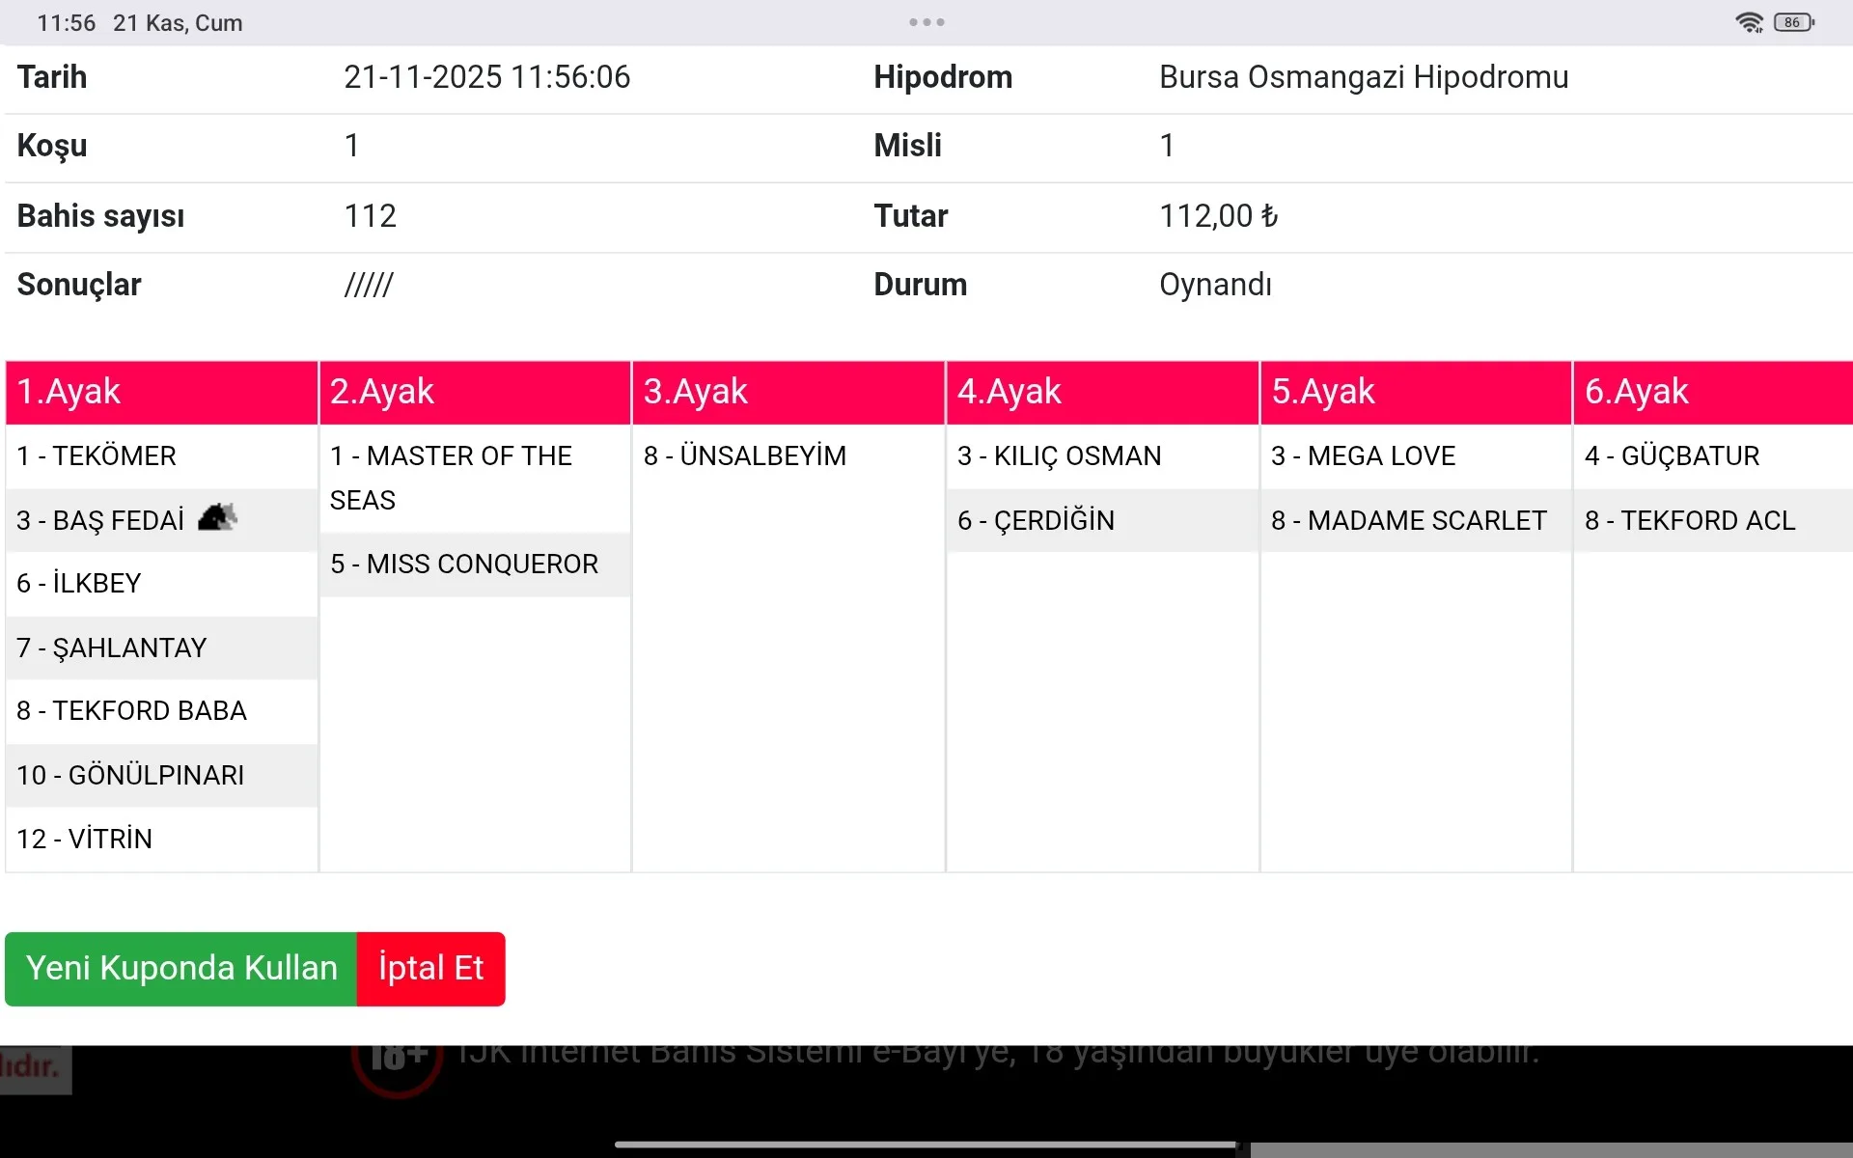Click Bursa Osmangazi Hipodromu venue text
Screen dimensions: 1853x1158
[1363, 77]
